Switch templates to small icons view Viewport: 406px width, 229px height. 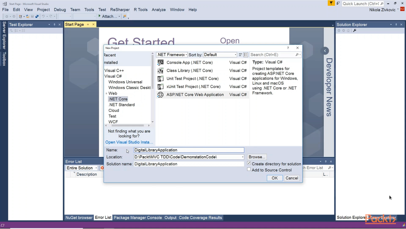(x=241, y=55)
